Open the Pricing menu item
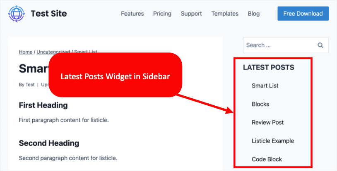The width and height of the screenshot is (337, 171). 162,14
